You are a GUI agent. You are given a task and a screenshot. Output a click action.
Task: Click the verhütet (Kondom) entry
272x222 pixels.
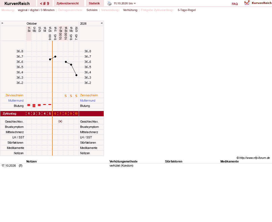[x=121, y=166]
